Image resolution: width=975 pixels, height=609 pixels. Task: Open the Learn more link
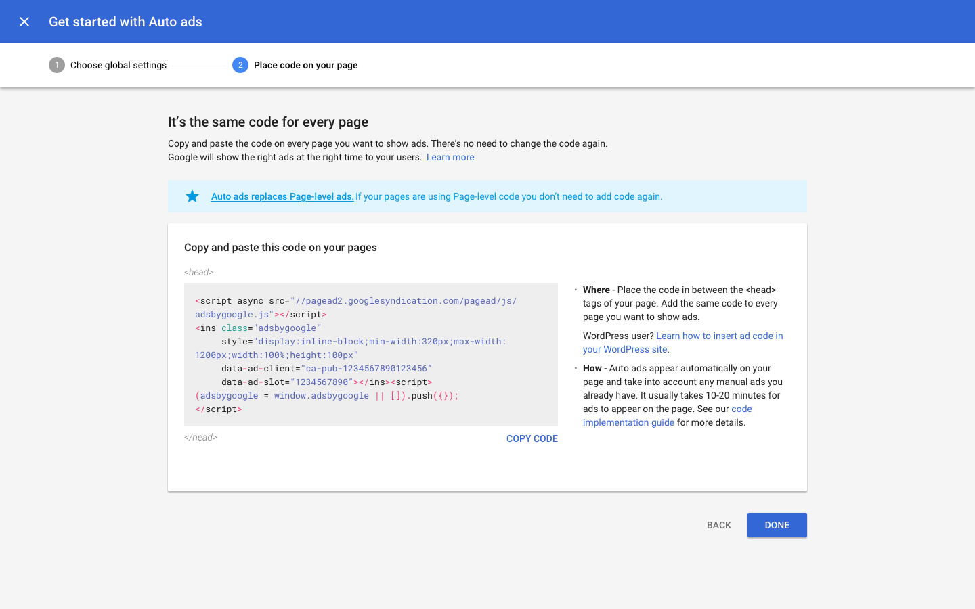[450, 157]
